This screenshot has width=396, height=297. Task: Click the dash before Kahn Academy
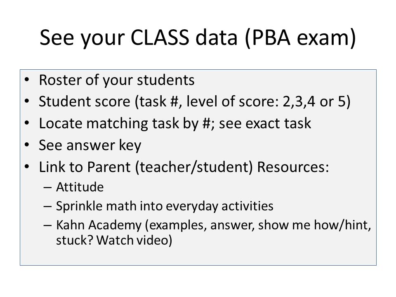47,225
